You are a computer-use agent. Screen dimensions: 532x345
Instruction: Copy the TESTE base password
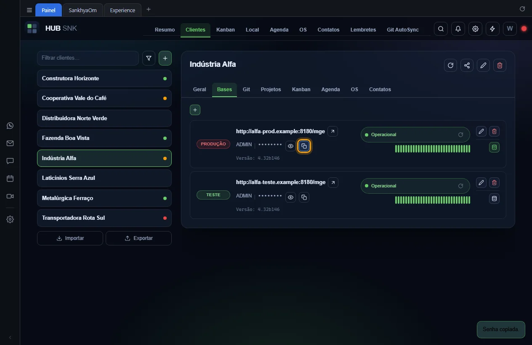tap(304, 197)
